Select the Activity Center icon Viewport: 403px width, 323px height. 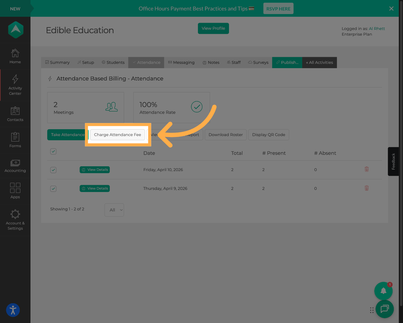[15, 79]
